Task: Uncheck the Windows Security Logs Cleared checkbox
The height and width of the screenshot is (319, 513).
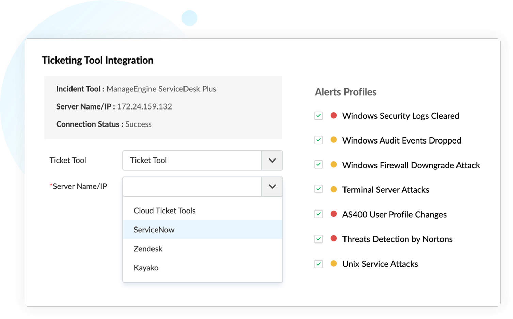Action: (x=319, y=116)
